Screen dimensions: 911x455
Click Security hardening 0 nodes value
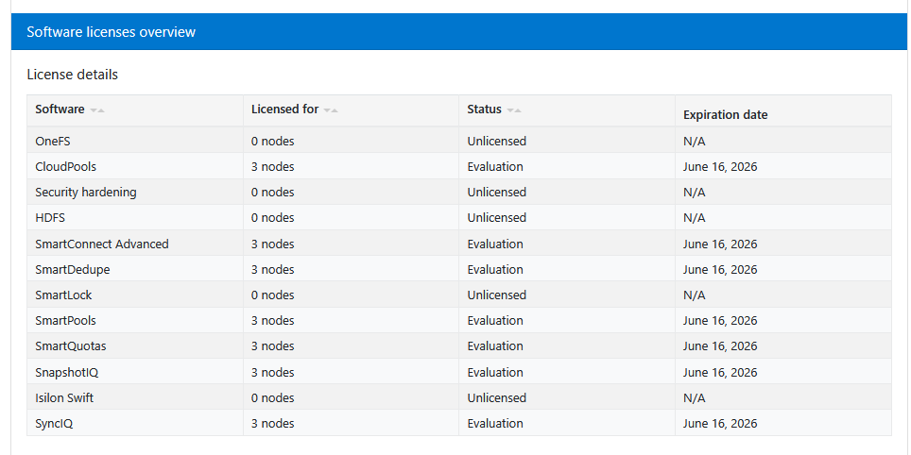click(x=272, y=192)
